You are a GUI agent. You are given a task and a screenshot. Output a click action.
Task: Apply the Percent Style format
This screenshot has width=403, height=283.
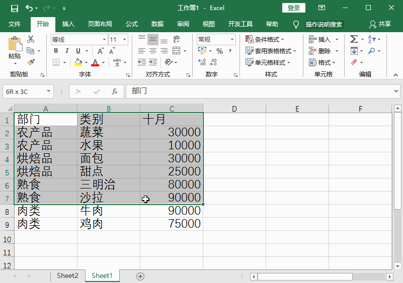[219, 51]
